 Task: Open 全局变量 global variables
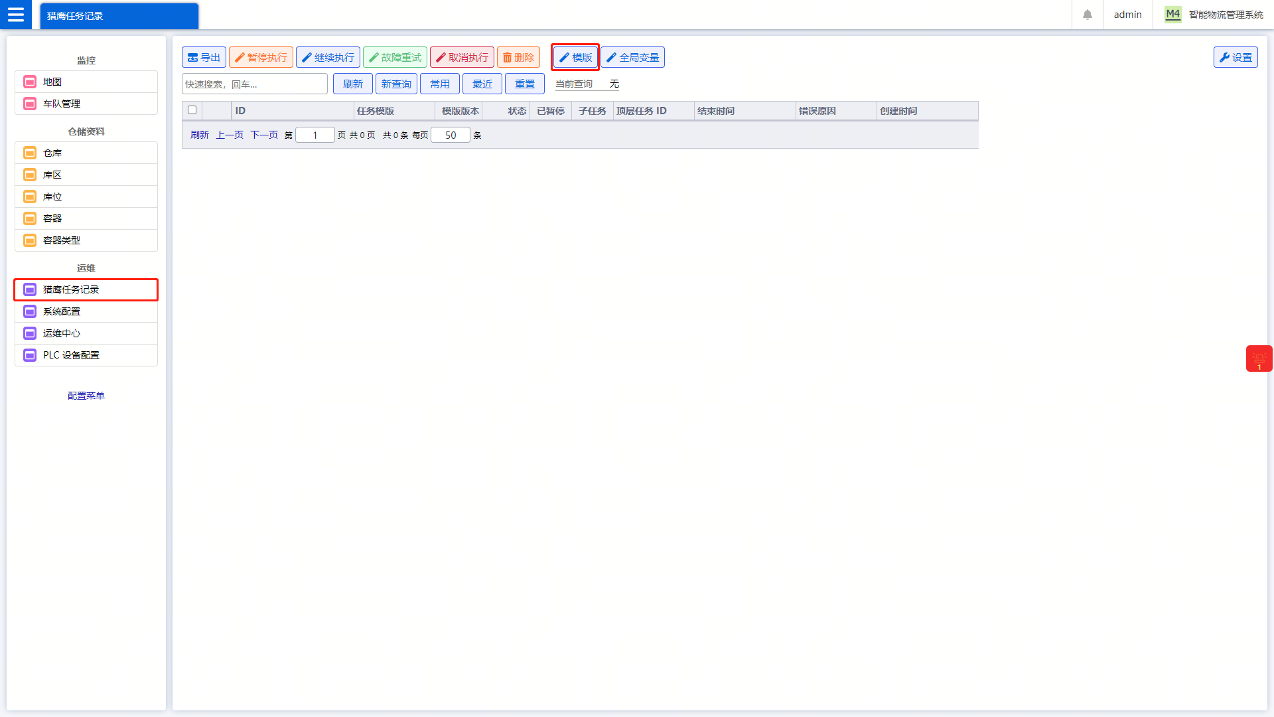tap(632, 57)
